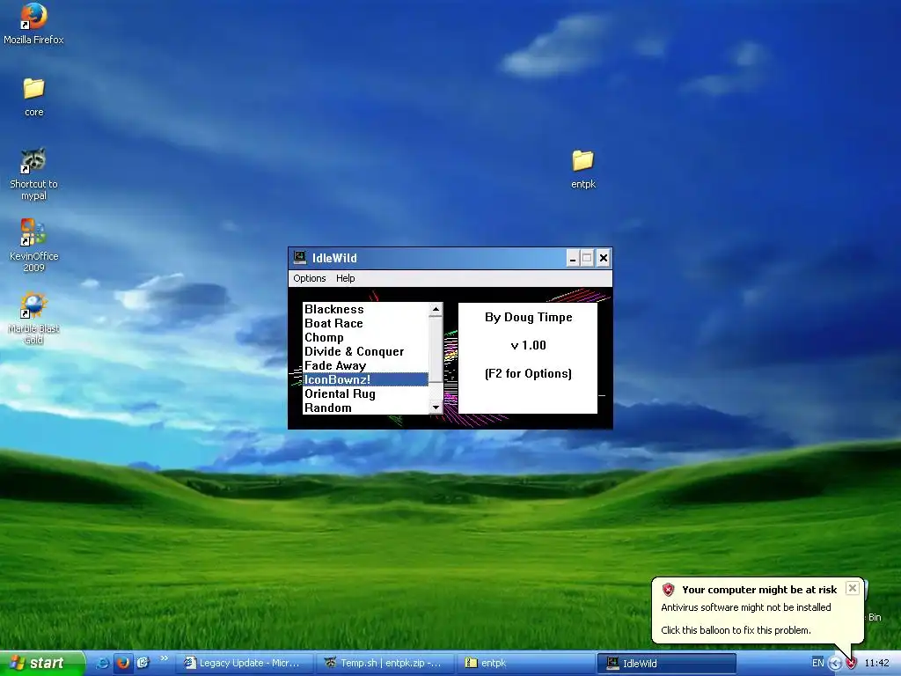The height and width of the screenshot is (676, 901).
Task: Close the security warning balloon
Action: [853, 588]
